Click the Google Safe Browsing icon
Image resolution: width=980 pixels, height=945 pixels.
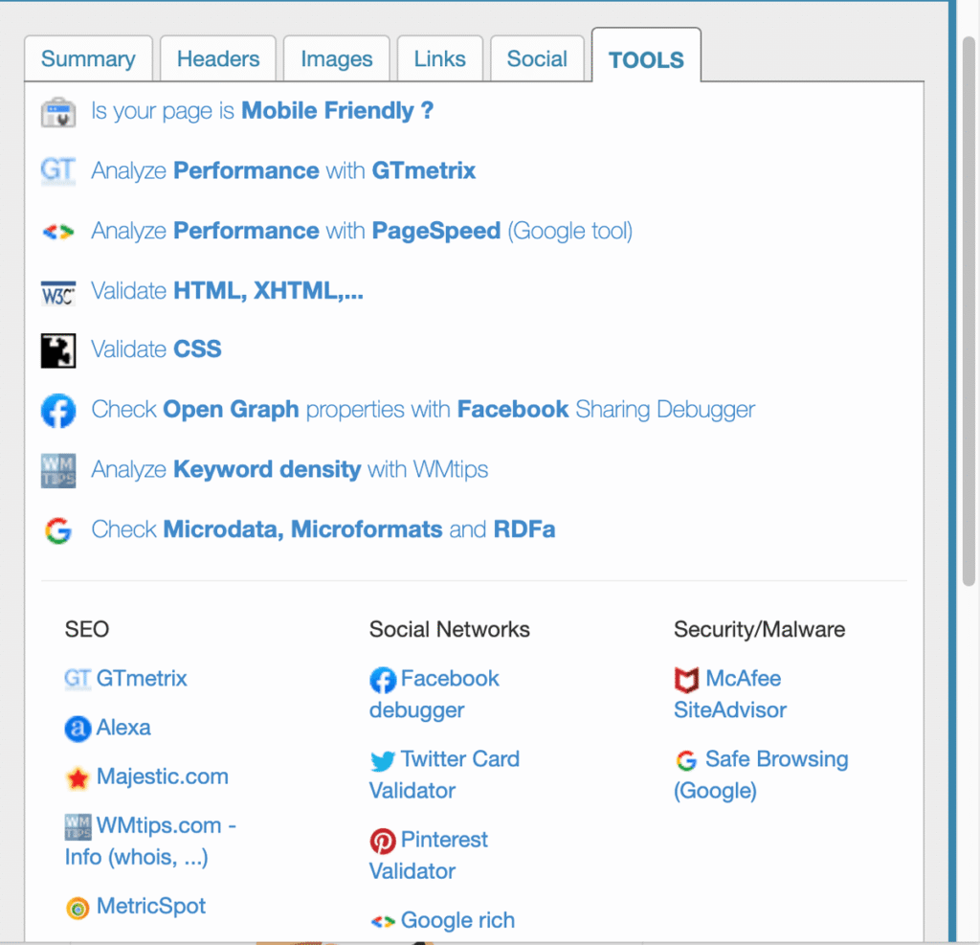click(x=687, y=760)
